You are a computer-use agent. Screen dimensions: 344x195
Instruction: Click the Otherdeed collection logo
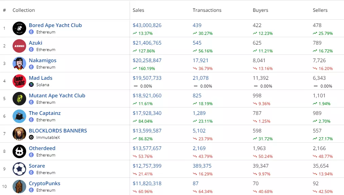click(x=19, y=151)
